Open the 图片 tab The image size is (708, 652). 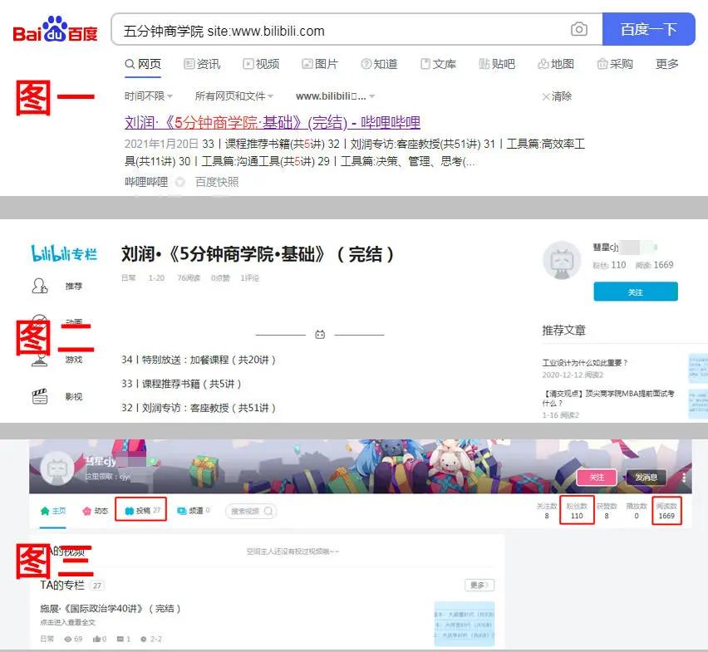(320, 64)
